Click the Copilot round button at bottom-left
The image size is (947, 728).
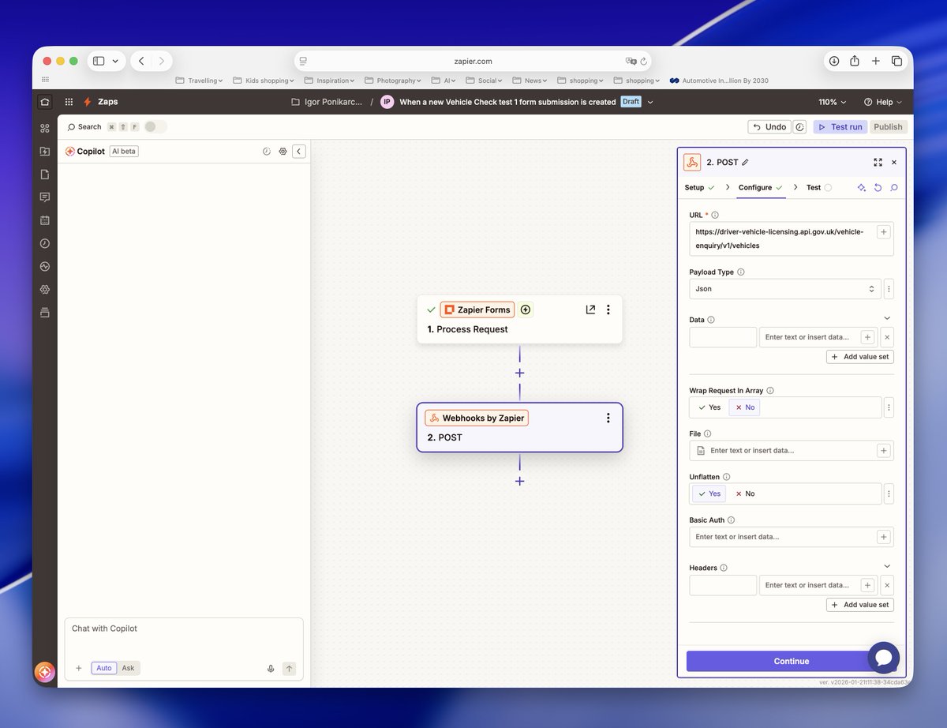(45, 672)
